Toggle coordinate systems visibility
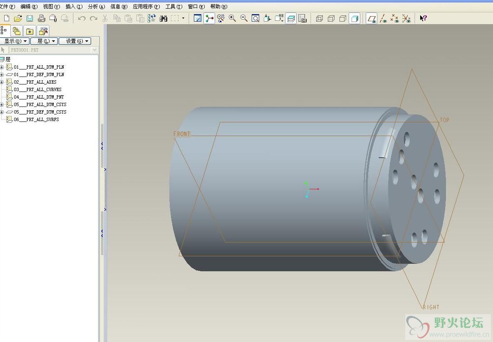 pyautogui.click(x=406, y=19)
